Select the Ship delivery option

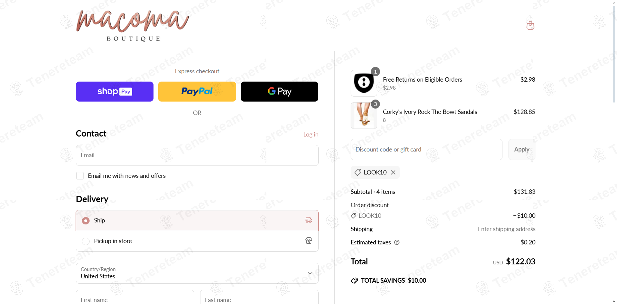point(197,220)
